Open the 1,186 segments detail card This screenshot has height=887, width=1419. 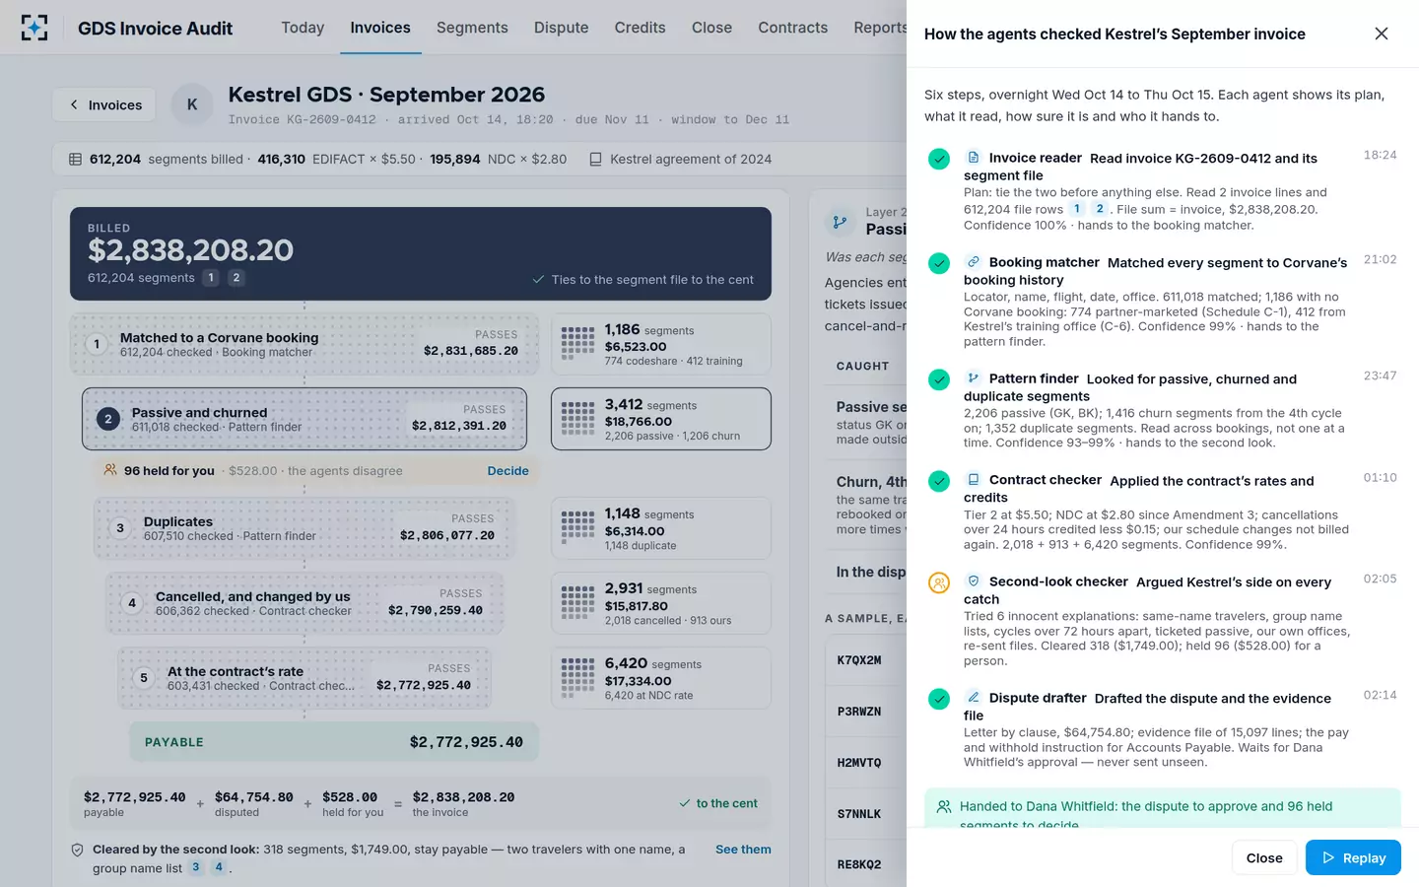pyautogui.click(x=661, y=344)
